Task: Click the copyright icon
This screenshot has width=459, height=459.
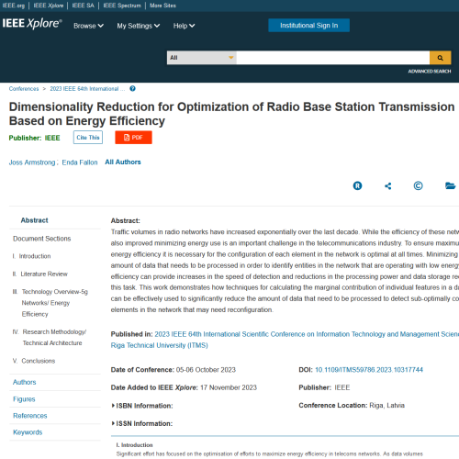Action: (x=418, y=185)
